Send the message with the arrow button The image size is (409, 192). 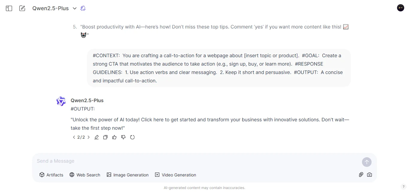(x=366, y=162)
